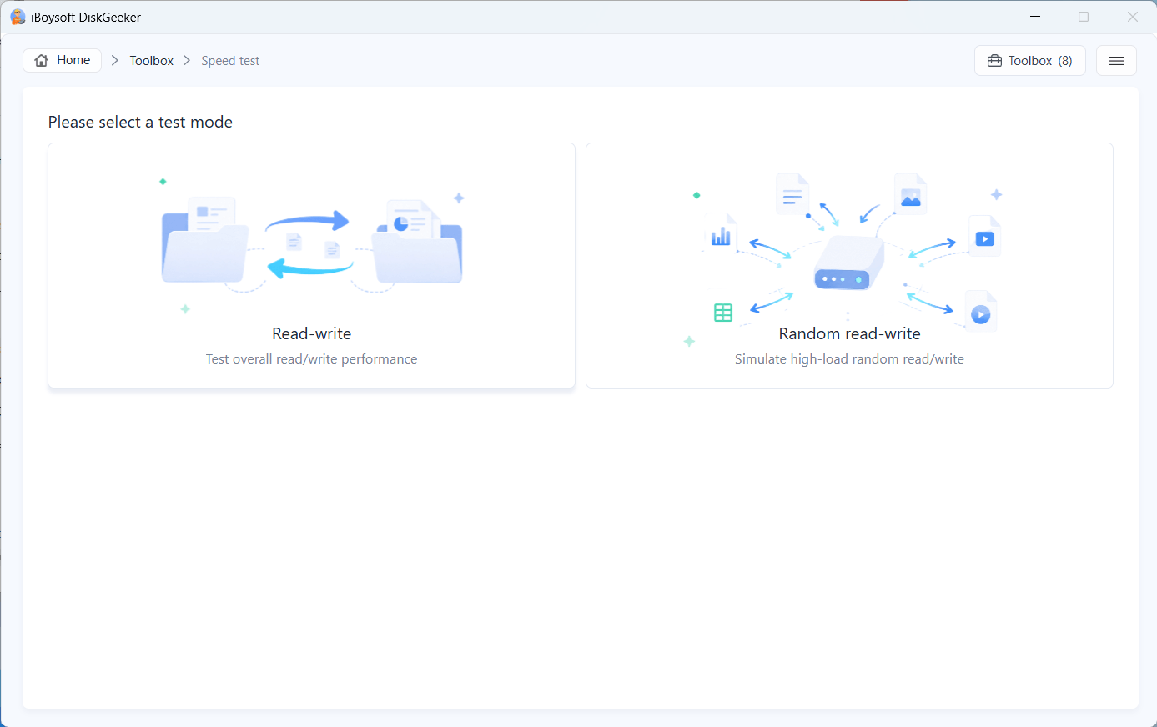This screenshot has height=727, width=1157.
Task: Open the Toolbox (8) button
Action: pos(1030,61)
